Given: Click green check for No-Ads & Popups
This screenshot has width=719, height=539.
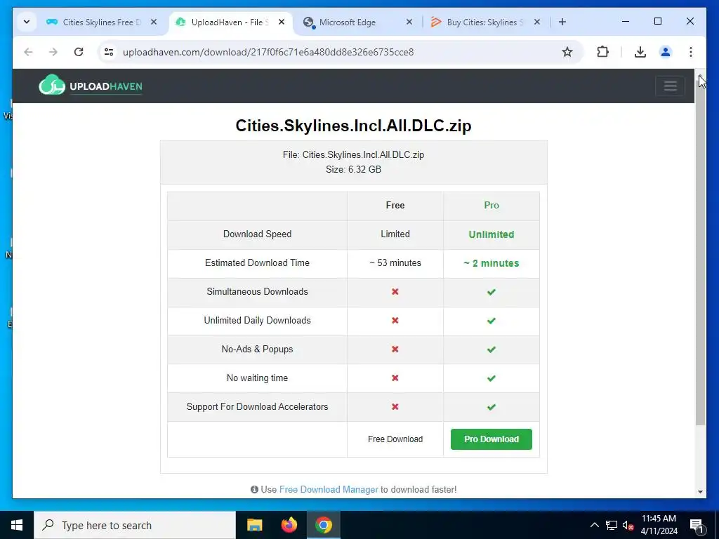Looking at the screenshot, I should coord(491,350).
